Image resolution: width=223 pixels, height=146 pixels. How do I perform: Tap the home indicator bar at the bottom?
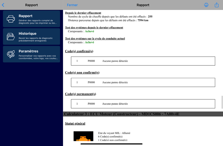[111, 144]
